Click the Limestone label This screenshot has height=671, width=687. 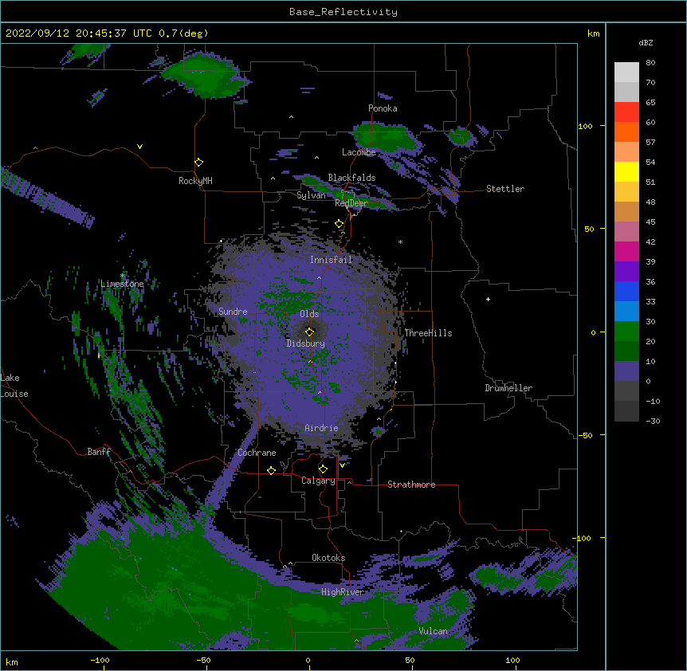122,284
